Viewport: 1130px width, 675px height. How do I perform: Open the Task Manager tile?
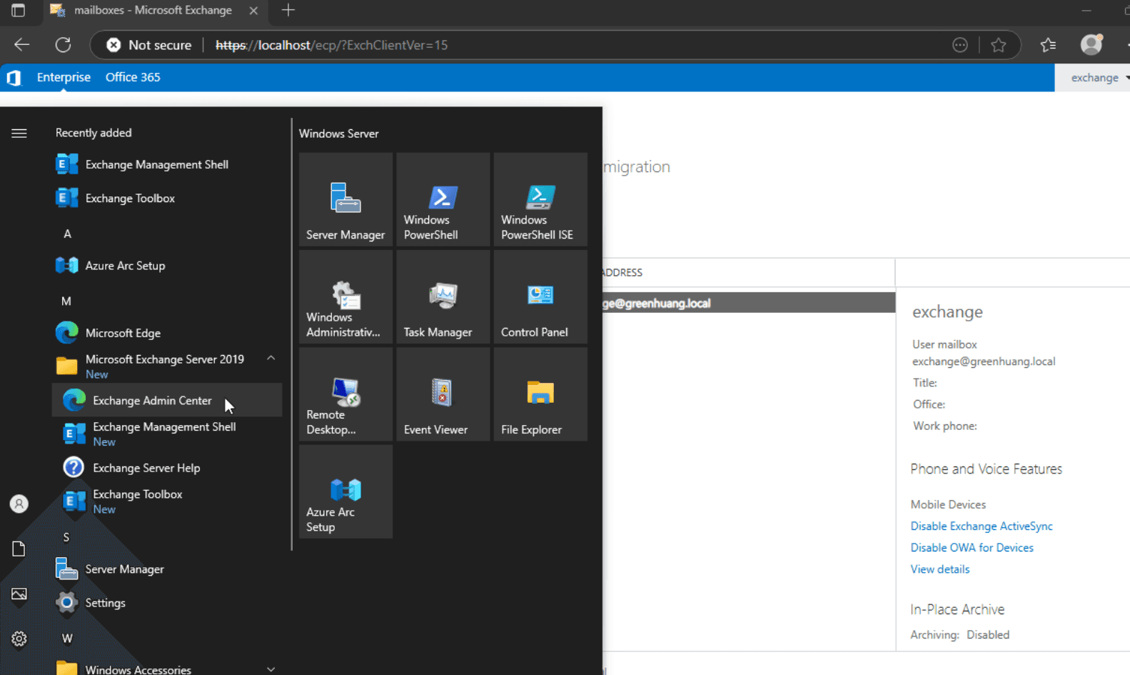pos(443,296)
